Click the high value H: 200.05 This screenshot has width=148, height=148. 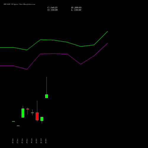pyautogui.click(x=76, y=8)
